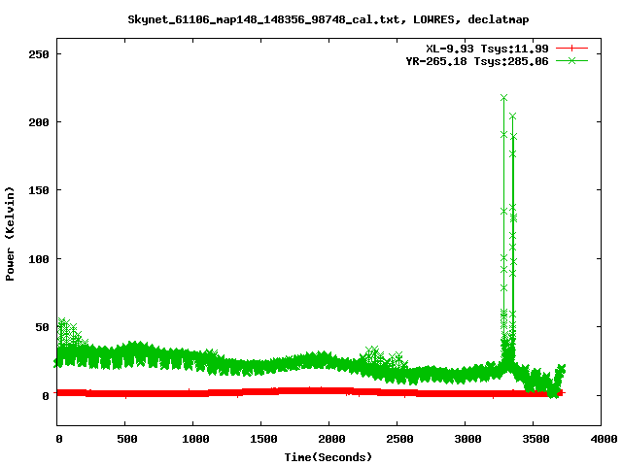Click the 4000 x-axis tick label
The height and width of the screenshot is (466, 622).
[x=601, y=440]
